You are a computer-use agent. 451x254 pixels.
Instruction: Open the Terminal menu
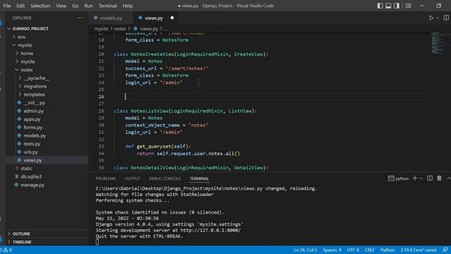coord(108,6)
